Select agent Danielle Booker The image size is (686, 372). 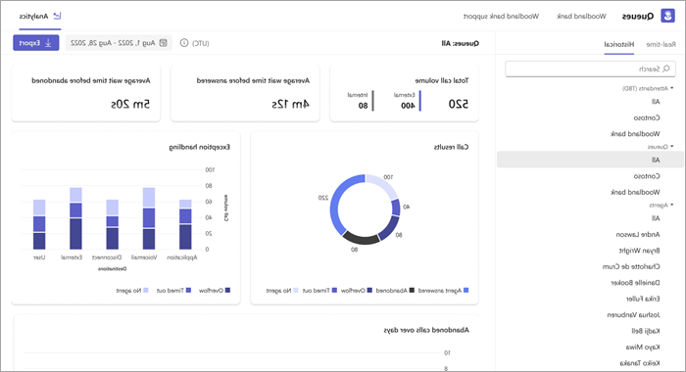[x=635, y=282]
